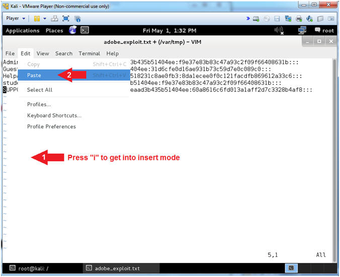Maximize the VIM terminal window
The image size is (340, 277).
(x=319, y=41)
